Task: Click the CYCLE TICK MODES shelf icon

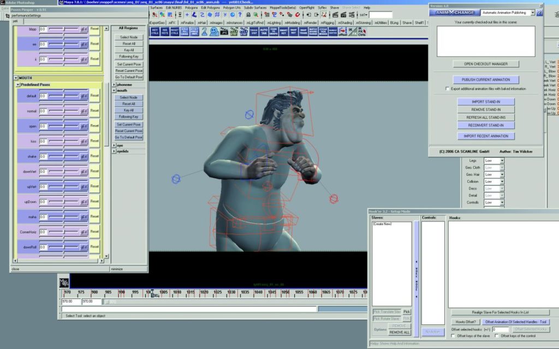Action: click(323, 31)
